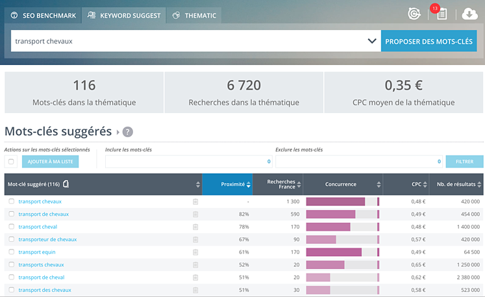
Task: Copy keywords via clipboard icon in table header
Action: point(66,184)
